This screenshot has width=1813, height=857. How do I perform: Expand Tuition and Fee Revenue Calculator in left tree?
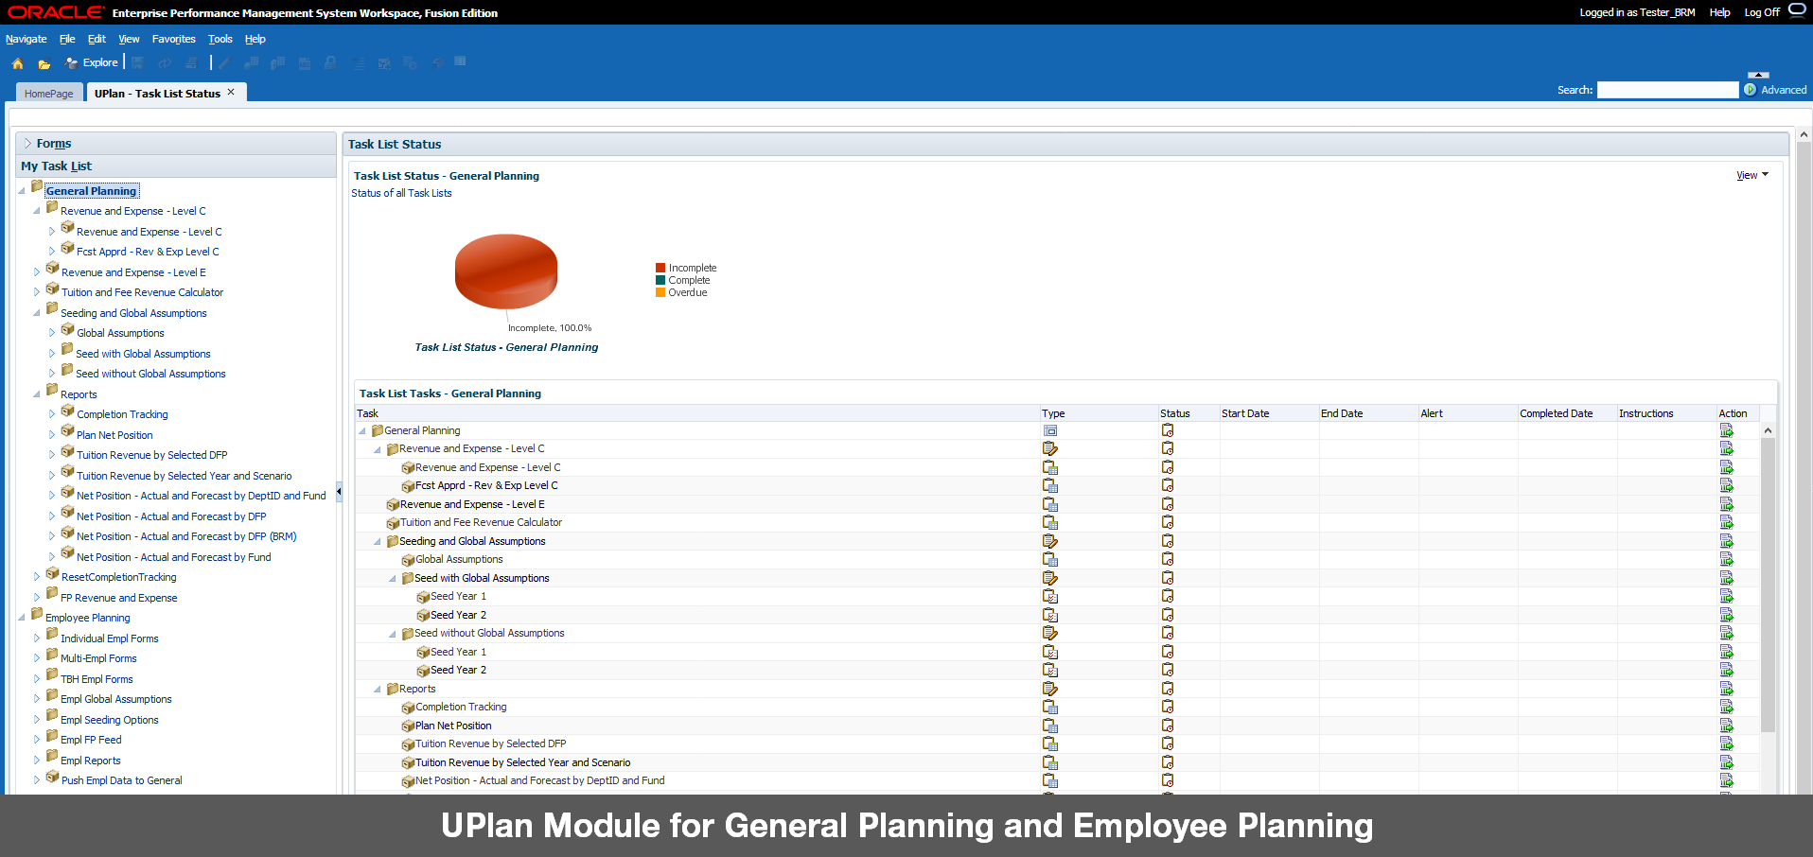[37, 292]
